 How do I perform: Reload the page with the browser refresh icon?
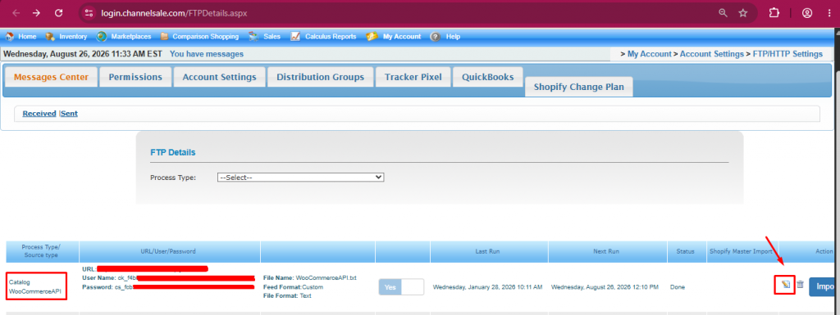click(x=59, y=13)
